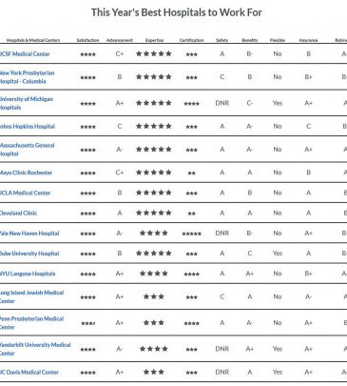Click Long Island Jewish's Insurance grade A-

pyautogui.click(x=308, y=297)
